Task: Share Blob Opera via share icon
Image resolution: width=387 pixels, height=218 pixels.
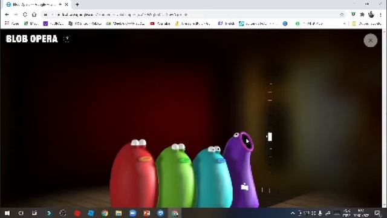Action: pyautogui.click(x=67, y=39)
